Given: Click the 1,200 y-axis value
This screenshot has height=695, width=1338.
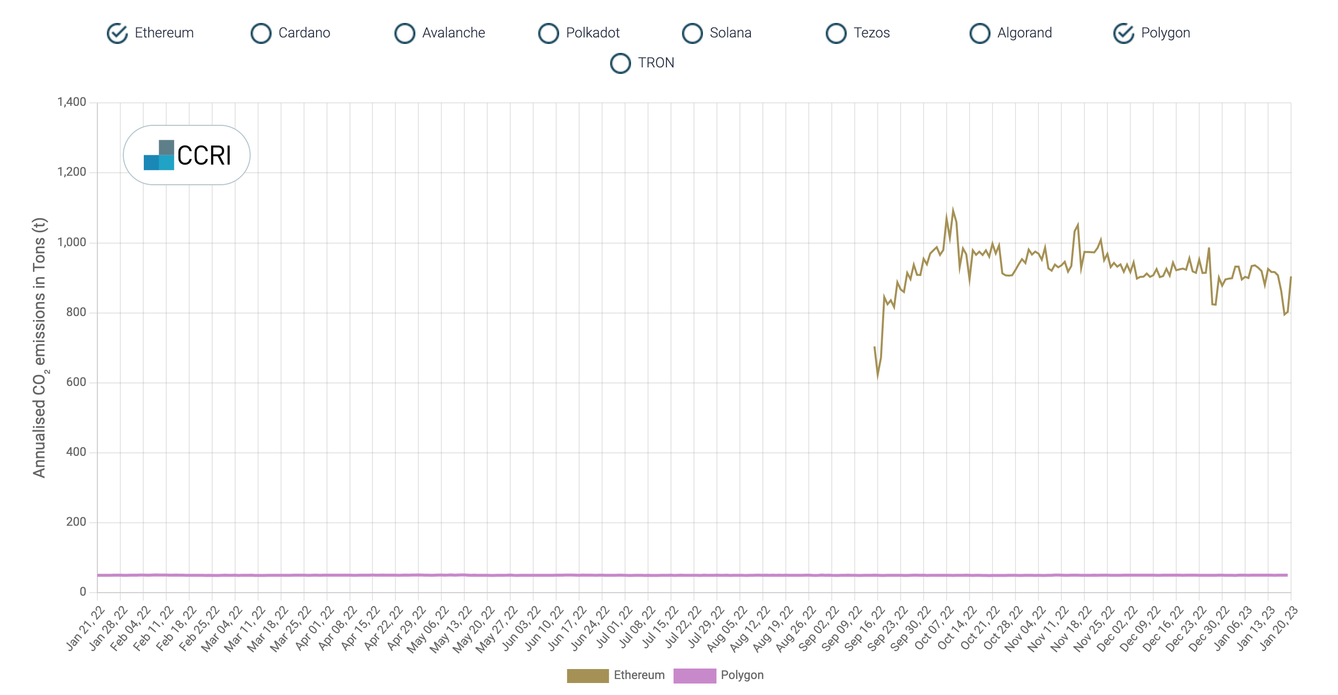Looking at the screenshot, I should pos(72,172).
